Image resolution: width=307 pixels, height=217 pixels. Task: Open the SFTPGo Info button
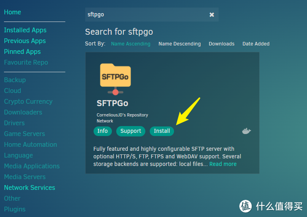tap(103, 131)
